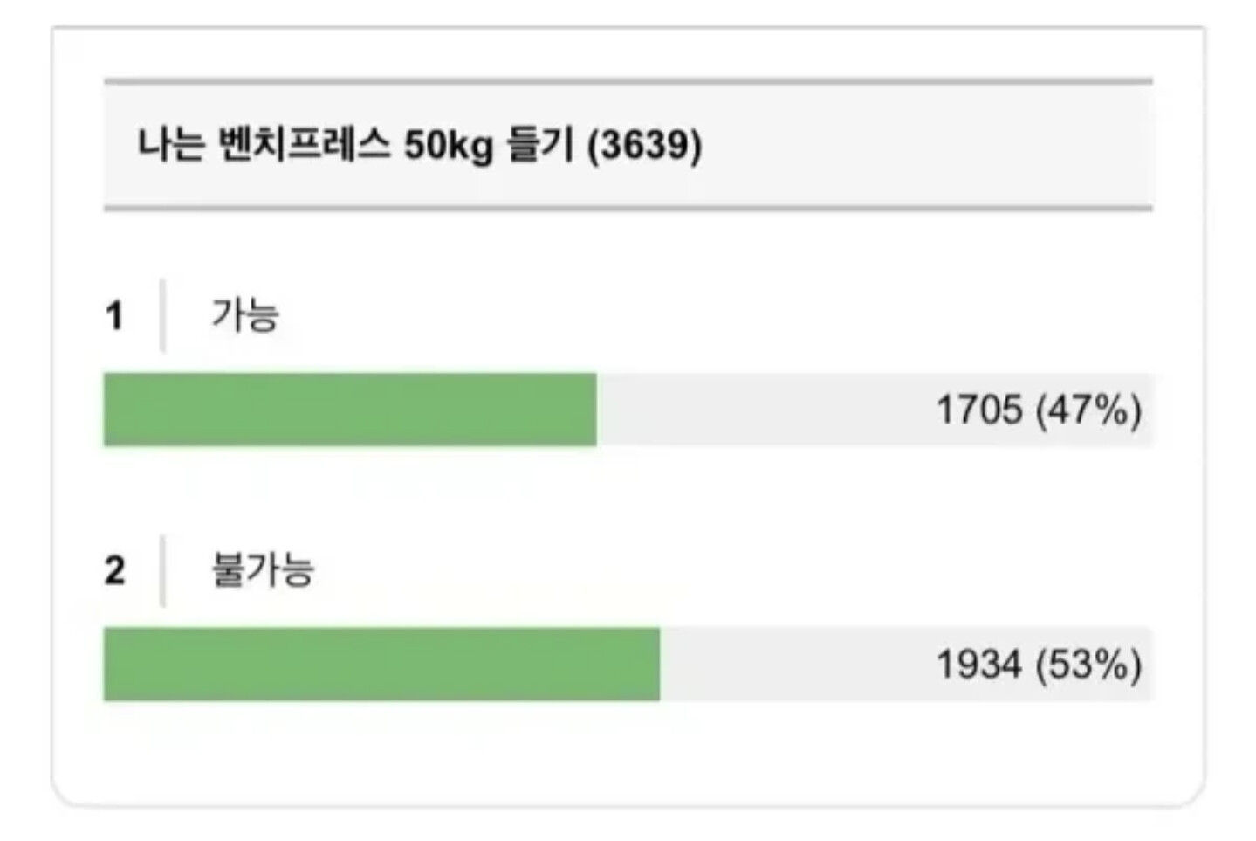Click the green bar for 가능
Screen dimensions: 1256x841
tap(350, 410)
